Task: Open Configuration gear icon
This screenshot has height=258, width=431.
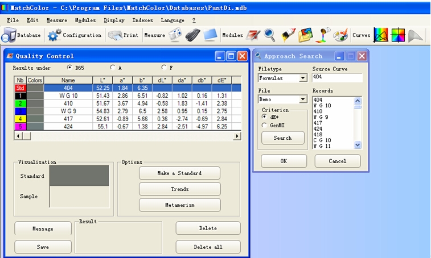Action: [x=54, y=35]
